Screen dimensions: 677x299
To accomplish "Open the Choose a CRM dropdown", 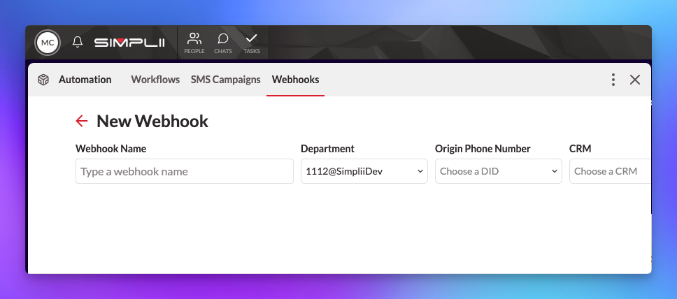I will tap(610, 171).
